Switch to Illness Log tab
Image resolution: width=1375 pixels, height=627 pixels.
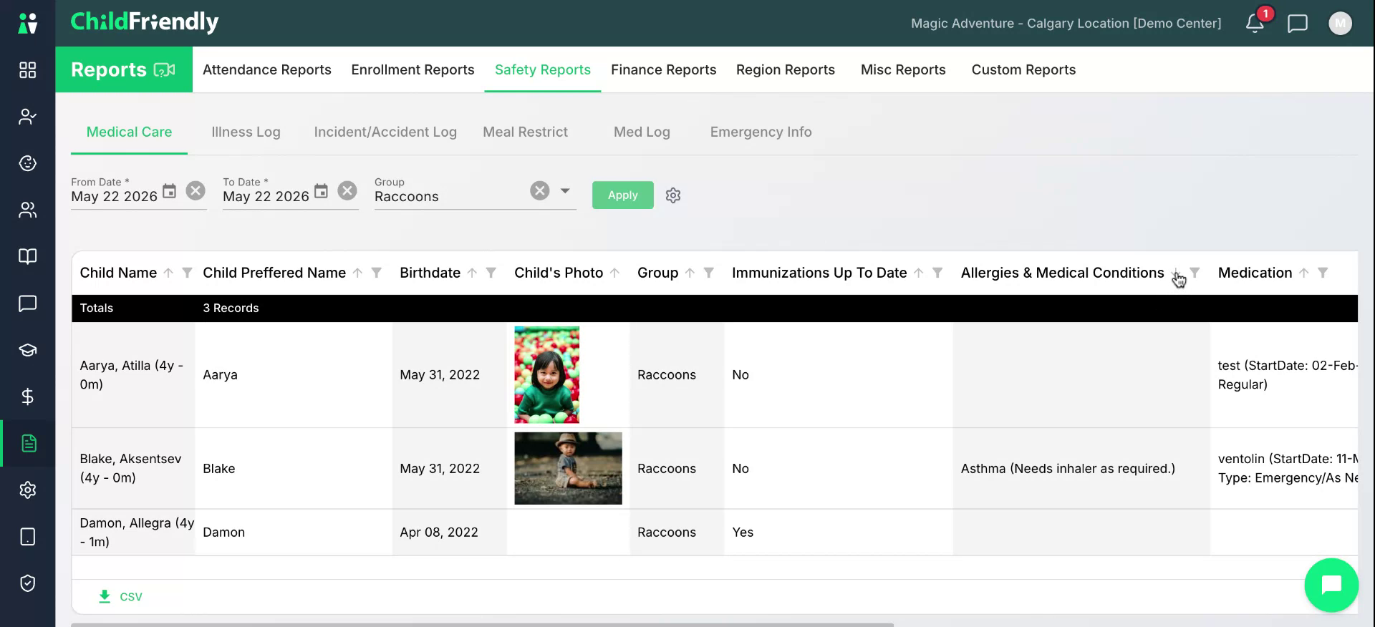point(246,132)
